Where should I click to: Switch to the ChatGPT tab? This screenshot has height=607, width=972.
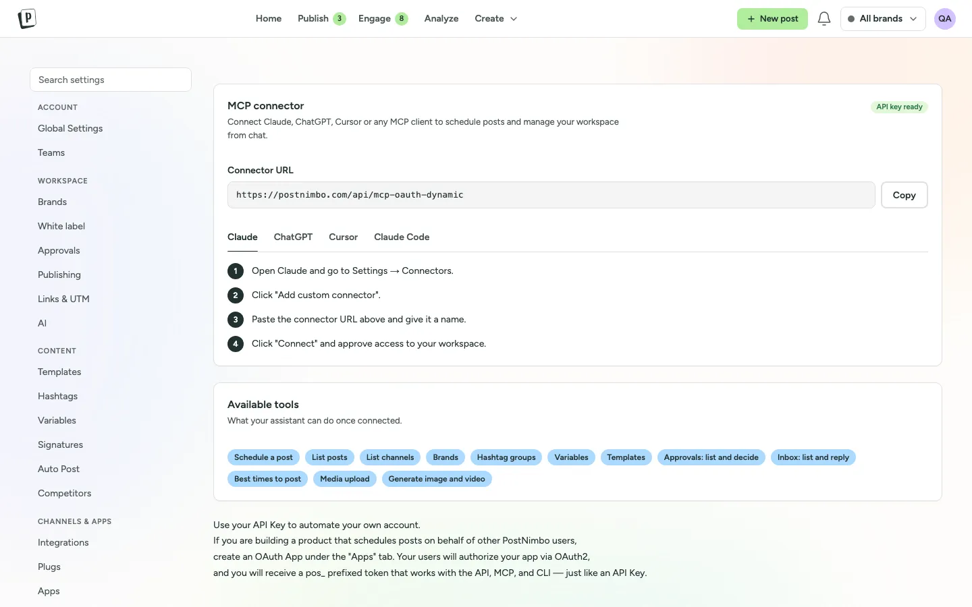[x=293, y=237]
